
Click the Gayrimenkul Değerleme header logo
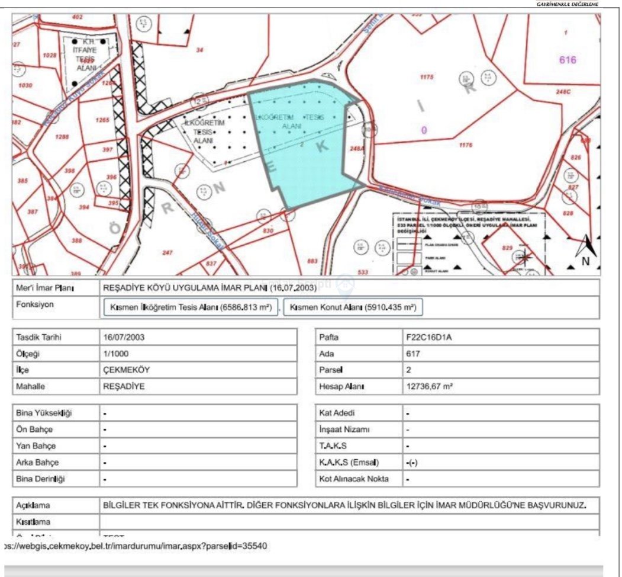pos(567,4)
